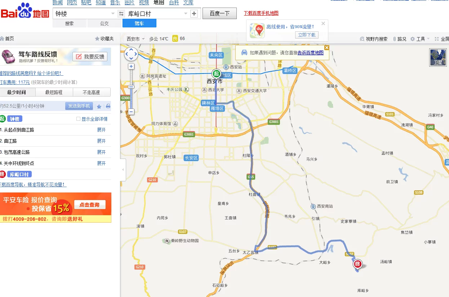The width and height of the screenshot is (449, 297).
Task: Click 西安站 railway station icon on map
Action: (x=226, y=67)
